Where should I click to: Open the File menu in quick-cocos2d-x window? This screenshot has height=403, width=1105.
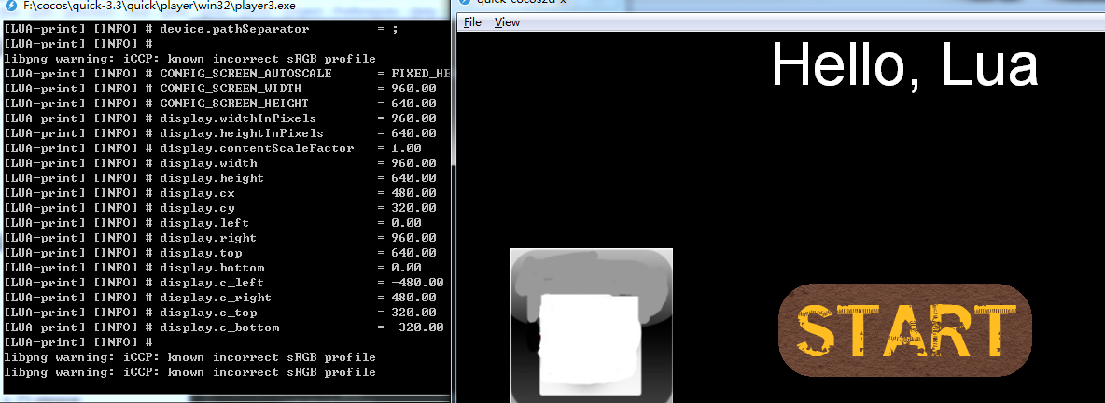point(472,22)
